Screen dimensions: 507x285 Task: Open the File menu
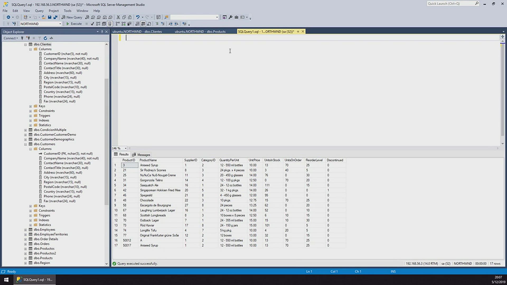click(x=5, y=11)
